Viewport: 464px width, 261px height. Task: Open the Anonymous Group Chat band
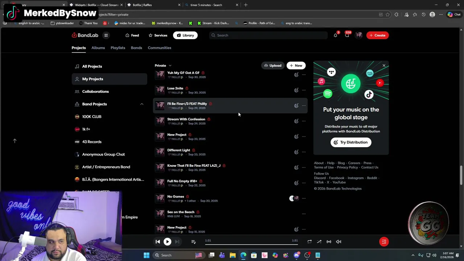pos(109,154)
